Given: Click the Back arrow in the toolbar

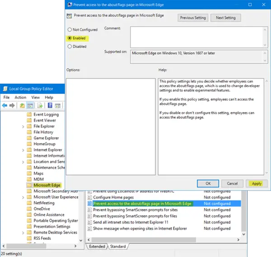Looking at the screenshot, I should [5, 105].
